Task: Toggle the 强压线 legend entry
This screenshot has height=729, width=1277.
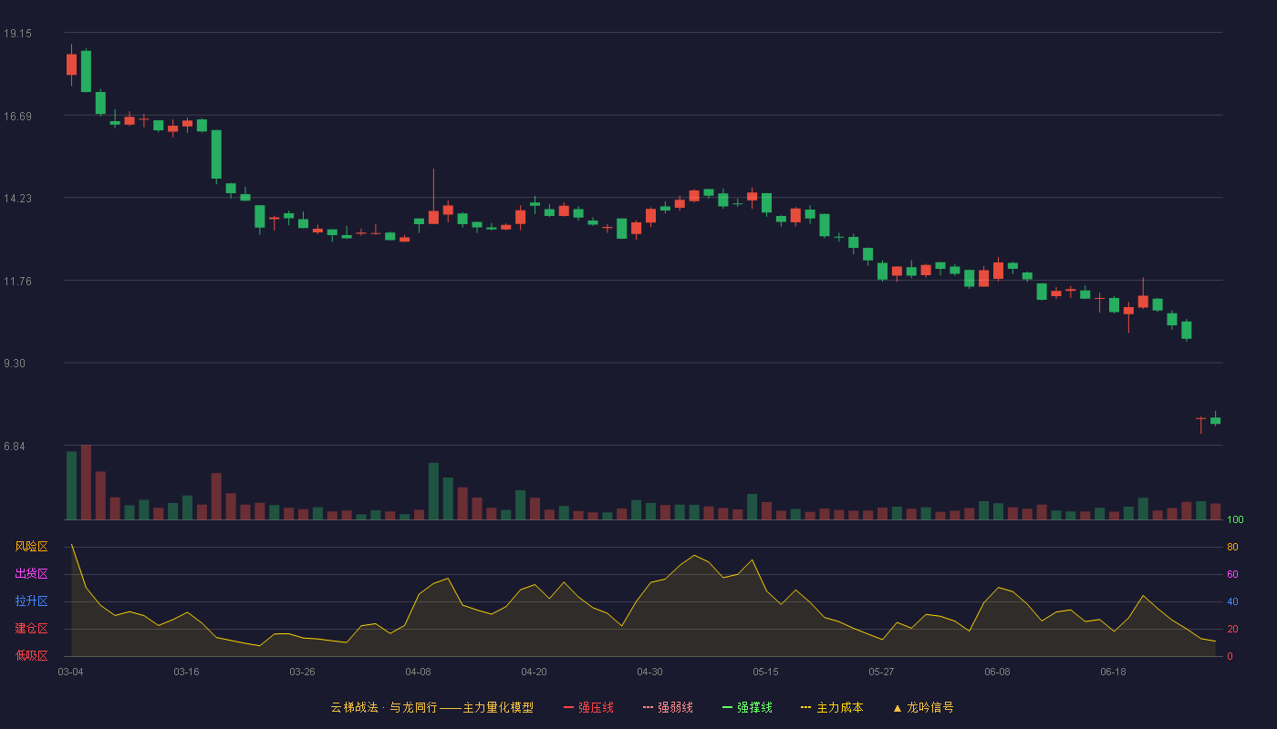Action: pyautogui.click(x=588, y=707)
